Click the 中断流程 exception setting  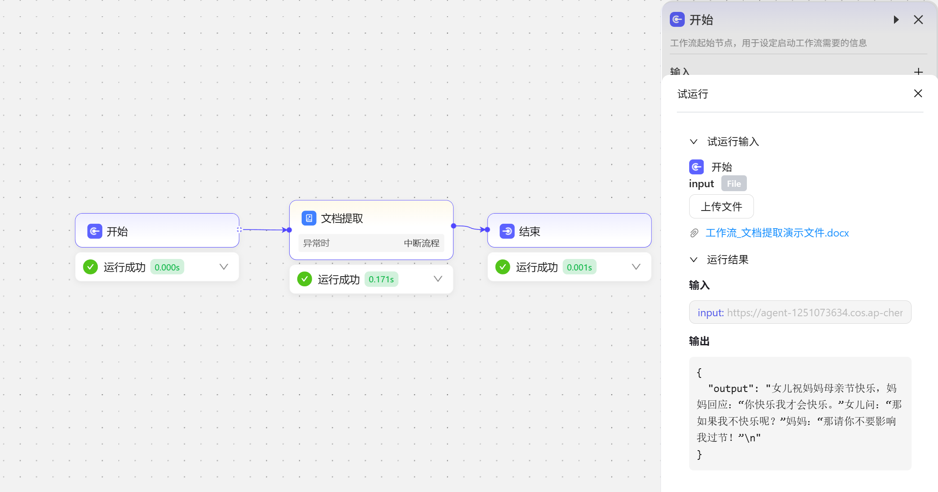[421, 243]
